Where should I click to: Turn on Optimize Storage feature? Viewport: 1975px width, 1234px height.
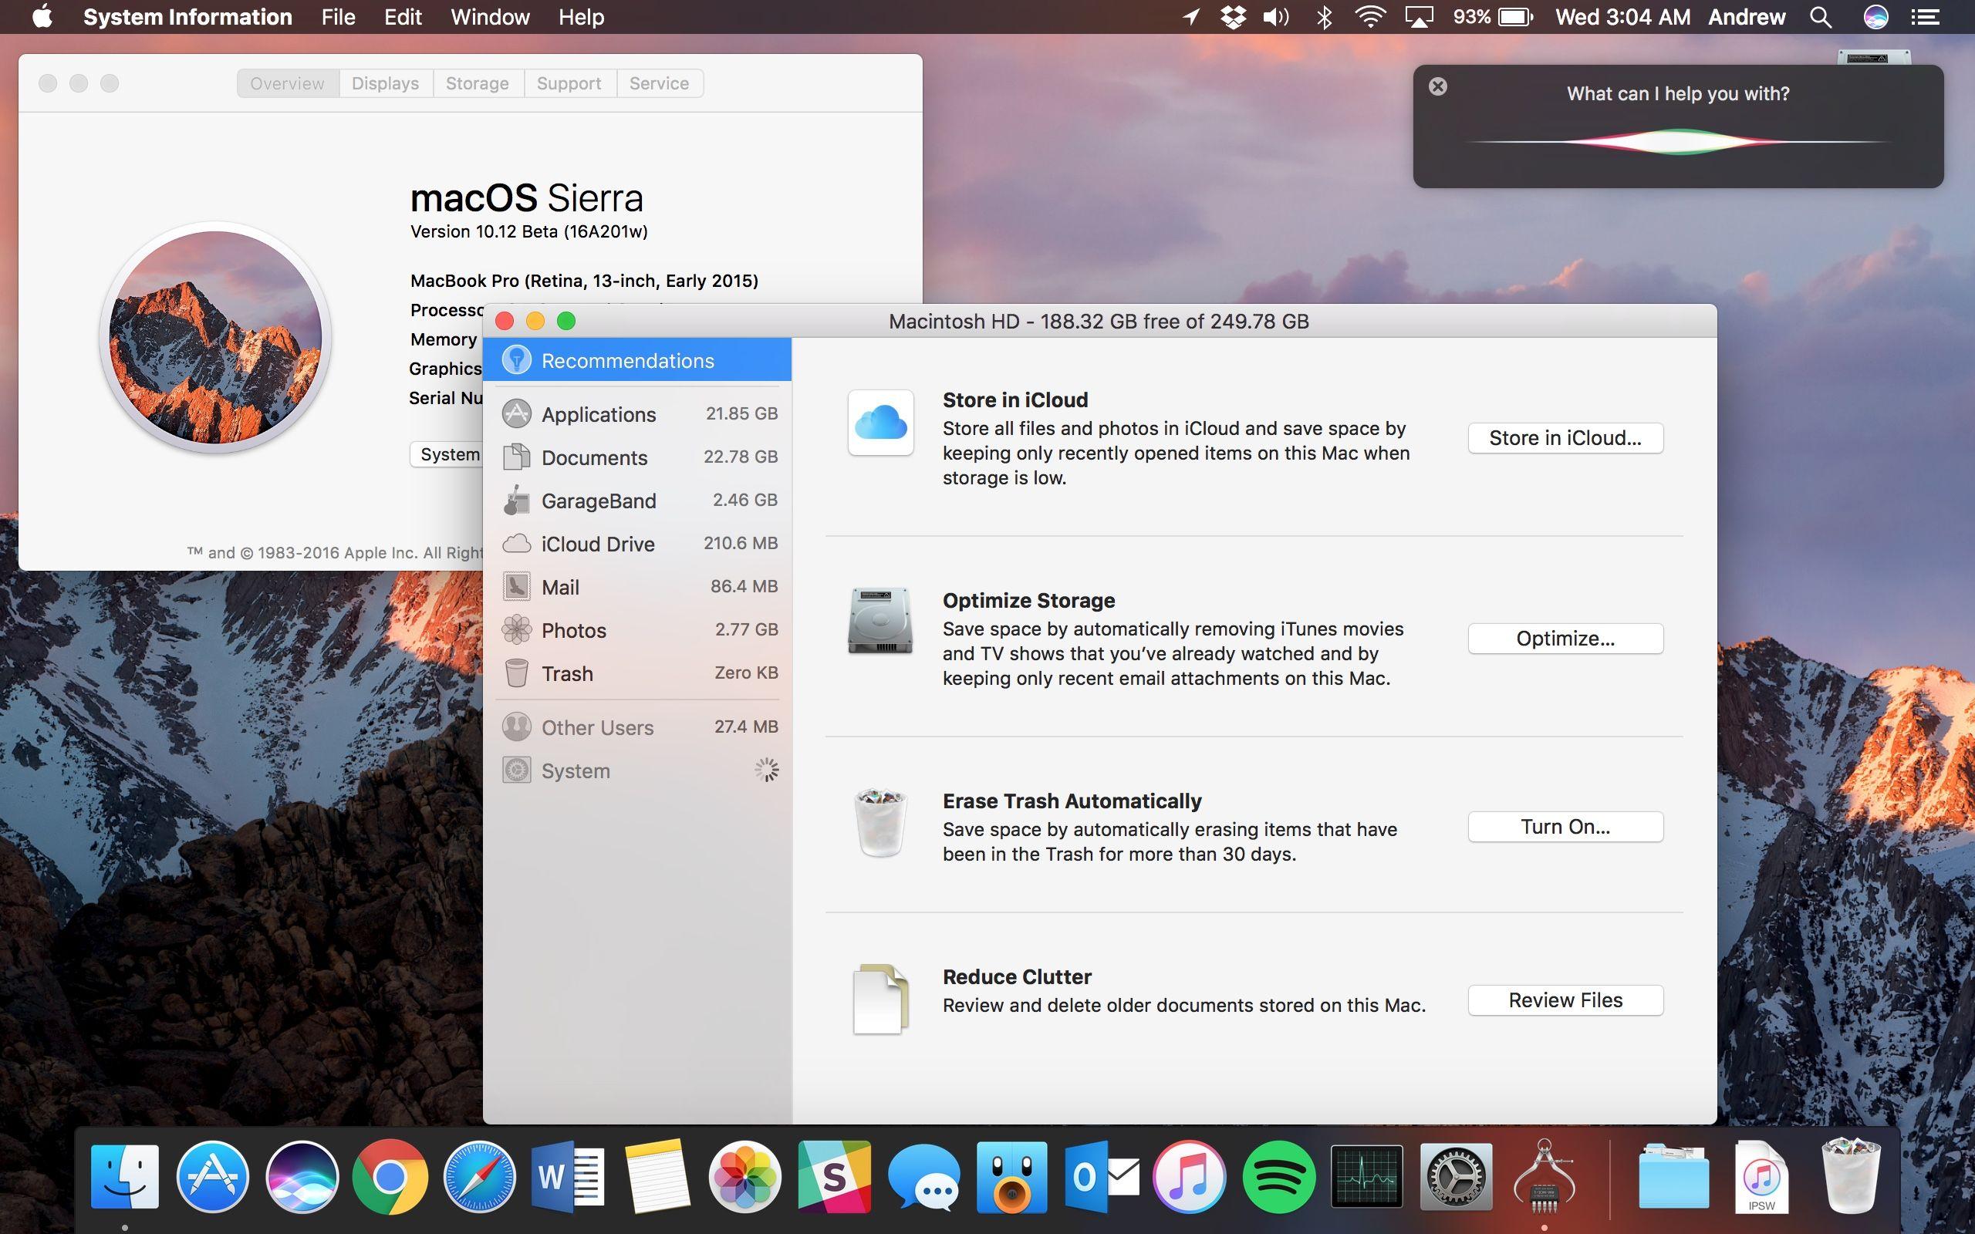pos(1565,639)
